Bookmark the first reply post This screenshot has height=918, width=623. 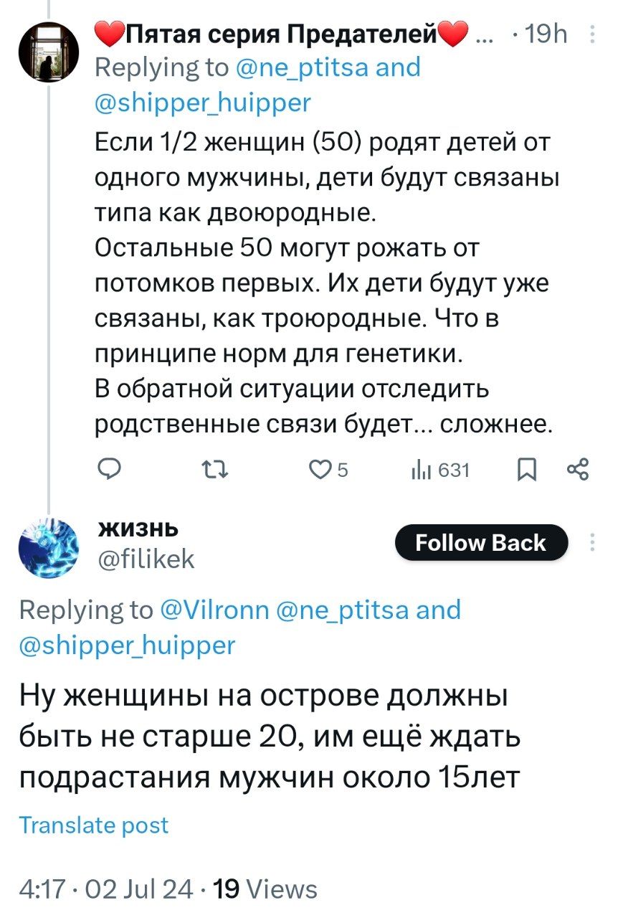pyautogui.click(x=526, y=470)
